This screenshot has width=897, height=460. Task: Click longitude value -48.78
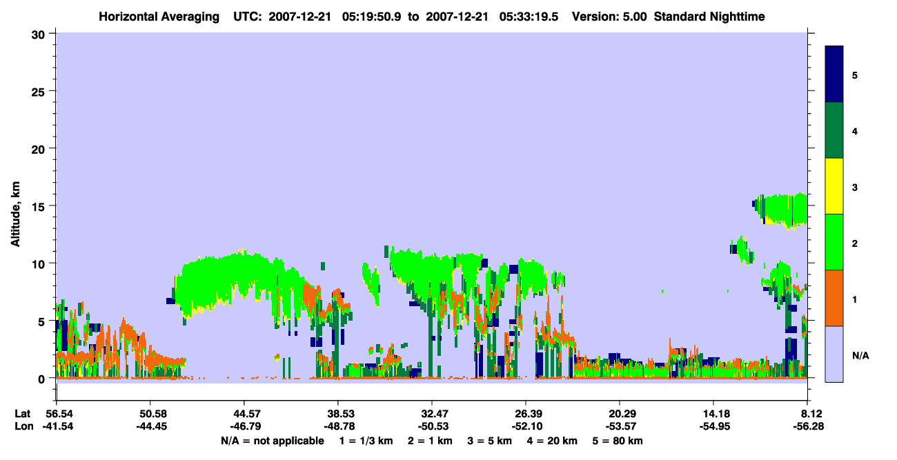tap(338, 426)
